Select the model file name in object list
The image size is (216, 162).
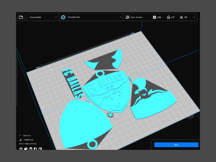[x=29, y=140]
